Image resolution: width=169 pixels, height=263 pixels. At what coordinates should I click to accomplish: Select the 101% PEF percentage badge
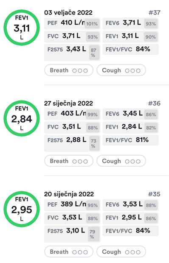point(92,24)
